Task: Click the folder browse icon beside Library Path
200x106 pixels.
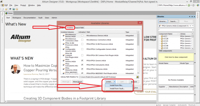Action: [137, 77]
